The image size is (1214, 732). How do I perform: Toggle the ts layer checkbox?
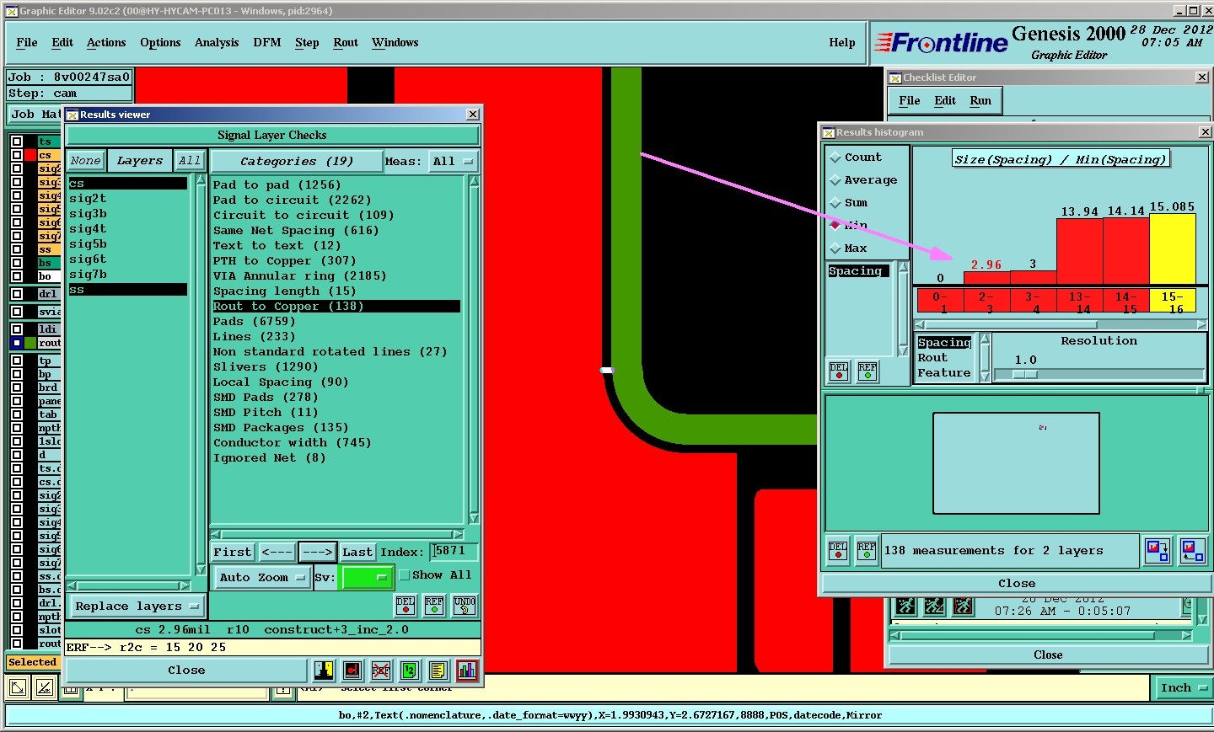(x=16, y=142)
